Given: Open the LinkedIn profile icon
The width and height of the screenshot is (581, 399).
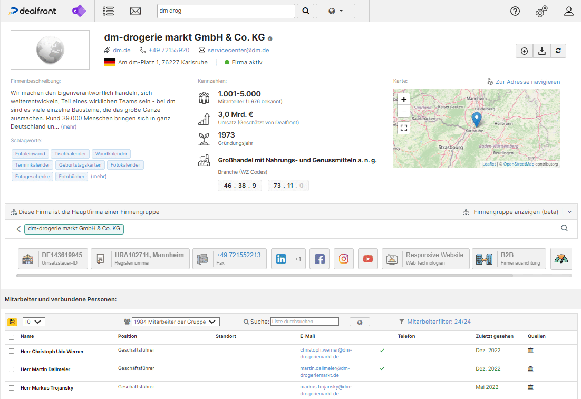Looking at the screenshot, I should [281, 259].
